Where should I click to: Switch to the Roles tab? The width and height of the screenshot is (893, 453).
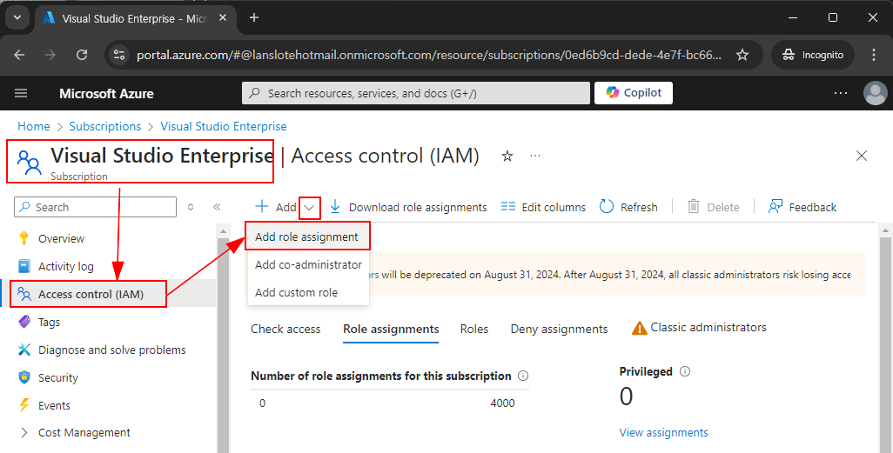(473, 329)
